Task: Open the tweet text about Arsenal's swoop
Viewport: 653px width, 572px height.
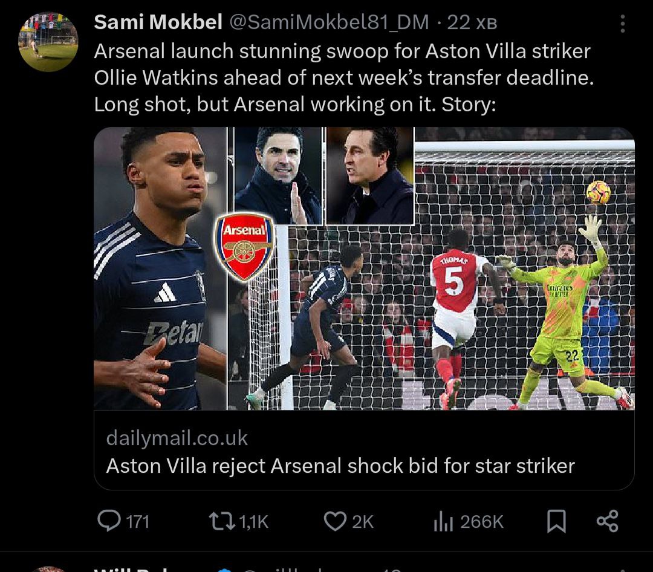Action: coord(342,78)
